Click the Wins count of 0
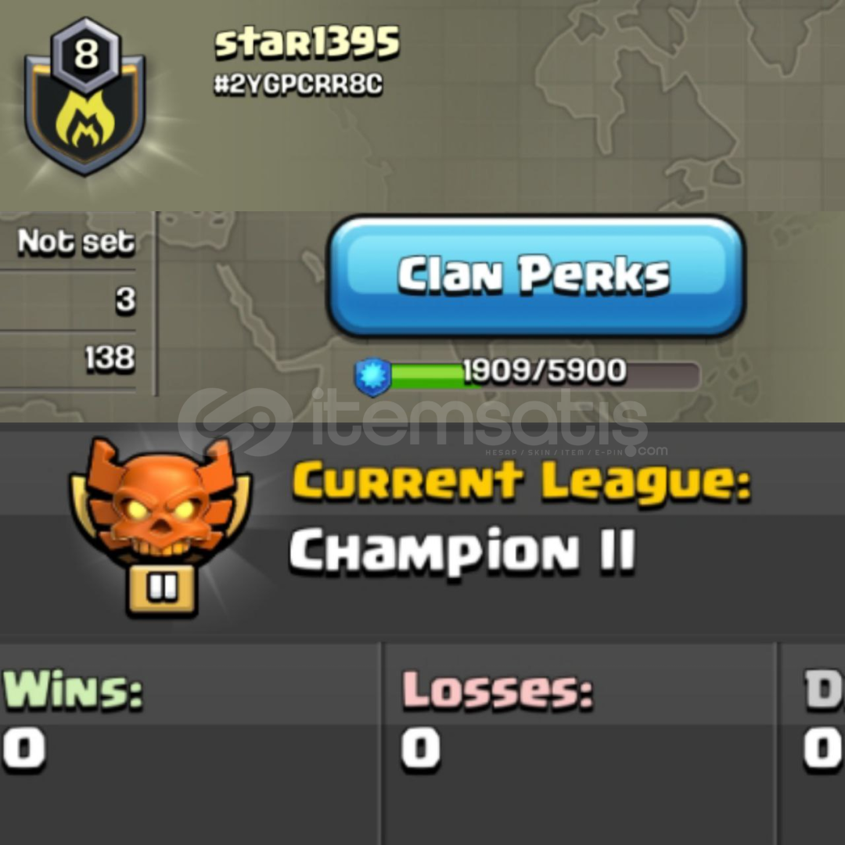Image resolution: width=845 pixels, height=845 pixels. click(x=23, y=749)
